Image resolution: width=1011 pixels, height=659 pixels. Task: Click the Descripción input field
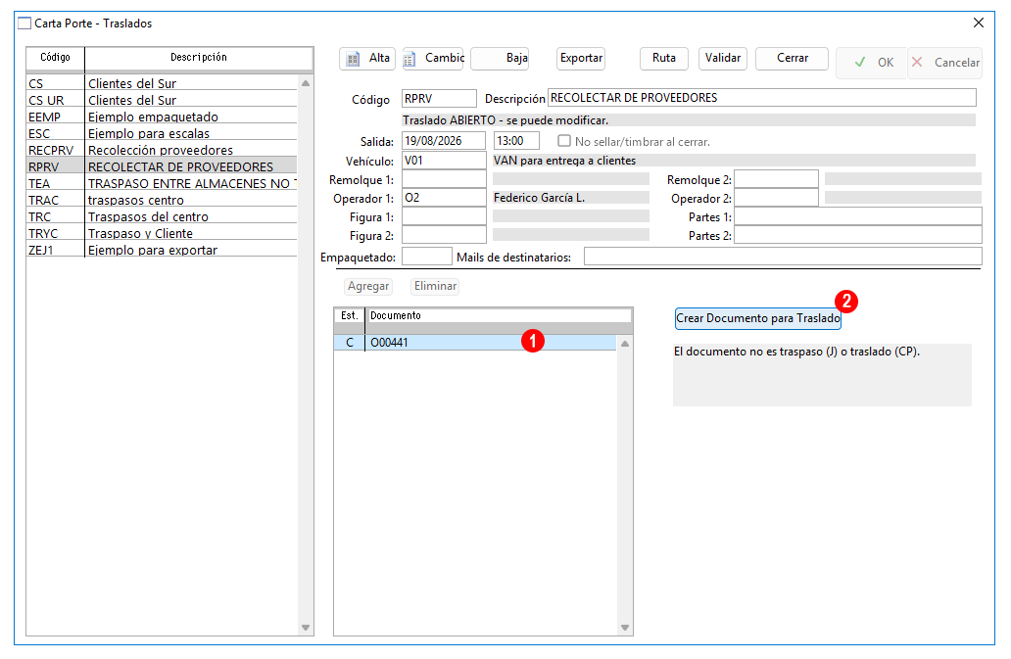point(761,98)
